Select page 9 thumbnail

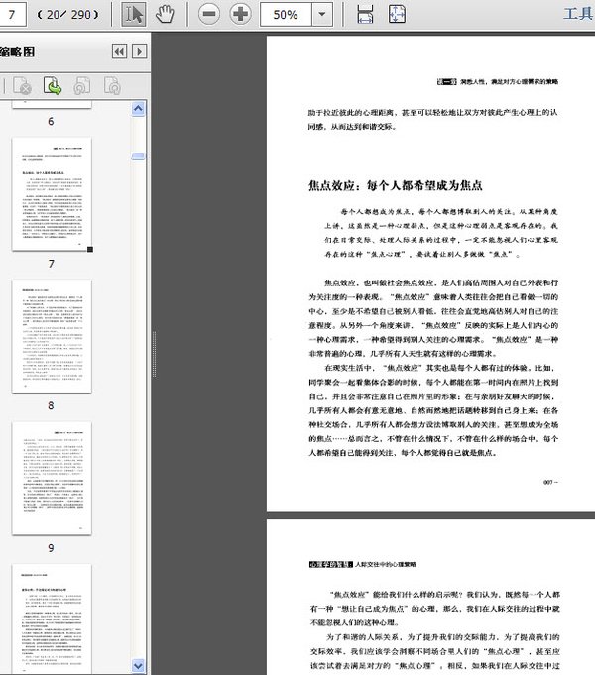pyautogui.click(x=52, y=479)
